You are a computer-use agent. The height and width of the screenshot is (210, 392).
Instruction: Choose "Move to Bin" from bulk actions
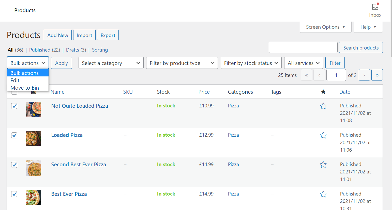pos(24,88)
